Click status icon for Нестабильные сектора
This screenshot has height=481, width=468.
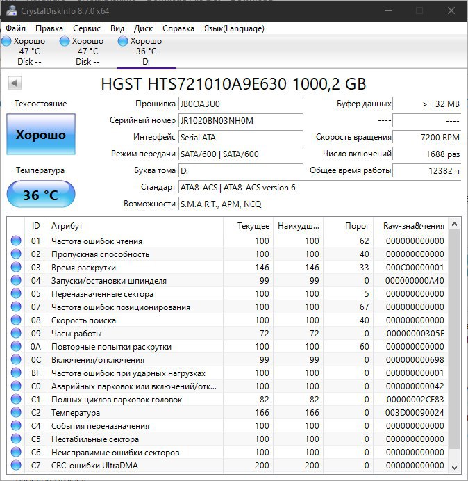[x=16, y=439]
